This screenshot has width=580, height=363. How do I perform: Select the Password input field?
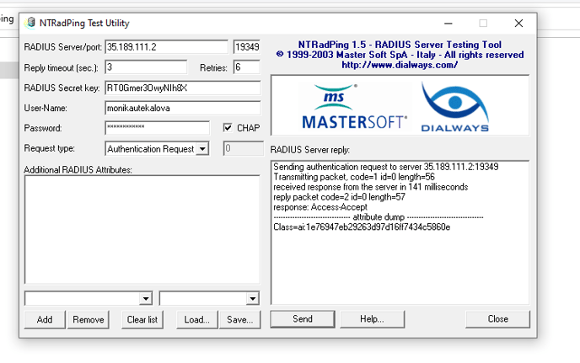click(157, 128)
